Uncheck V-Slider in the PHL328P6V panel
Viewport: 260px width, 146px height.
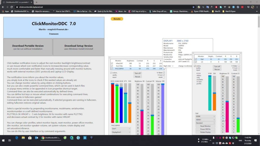[x=164, y=73]
